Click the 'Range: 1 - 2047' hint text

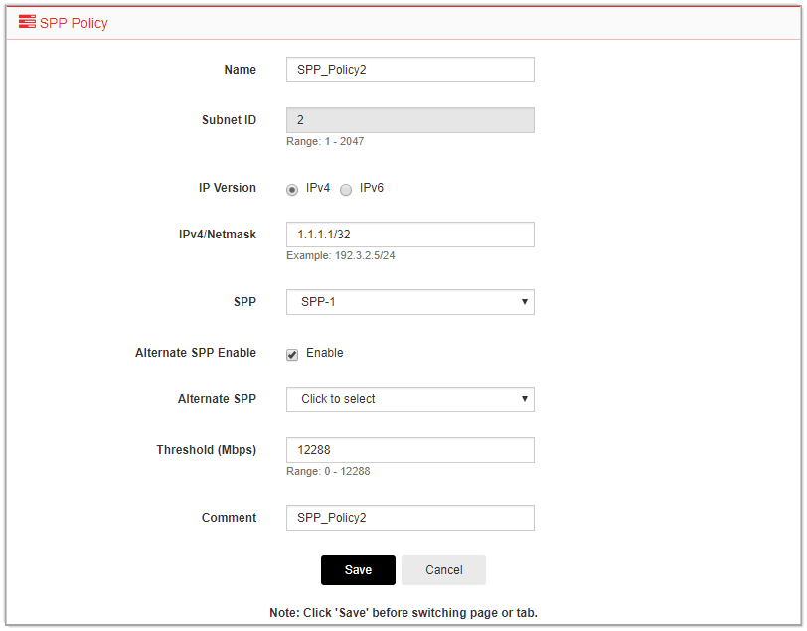(x=325, y=141)
